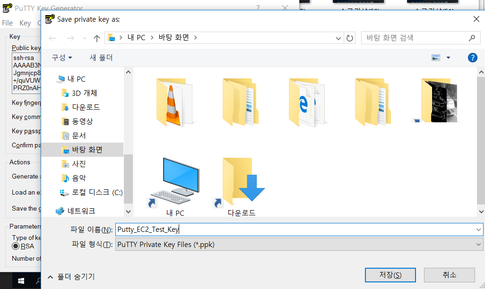The width and height of the screenshot is (485, 289).
Task: Select 로컬 디스크 (C:) in the tree
Action: pos(97,192)
